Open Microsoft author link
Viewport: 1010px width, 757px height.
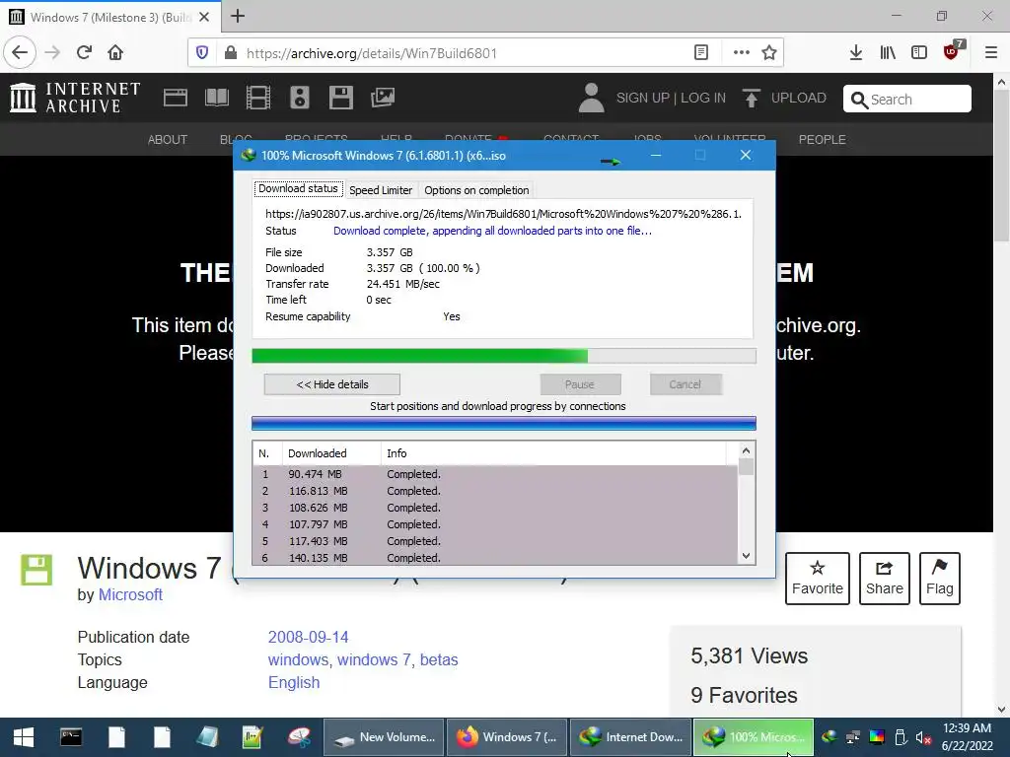(x=130, y=594)
